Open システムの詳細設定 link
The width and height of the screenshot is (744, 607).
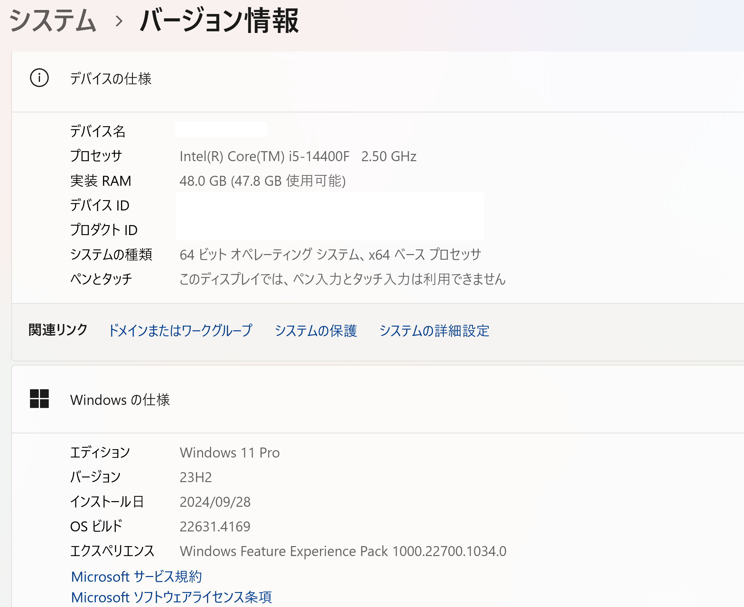(x=434, y=330)
